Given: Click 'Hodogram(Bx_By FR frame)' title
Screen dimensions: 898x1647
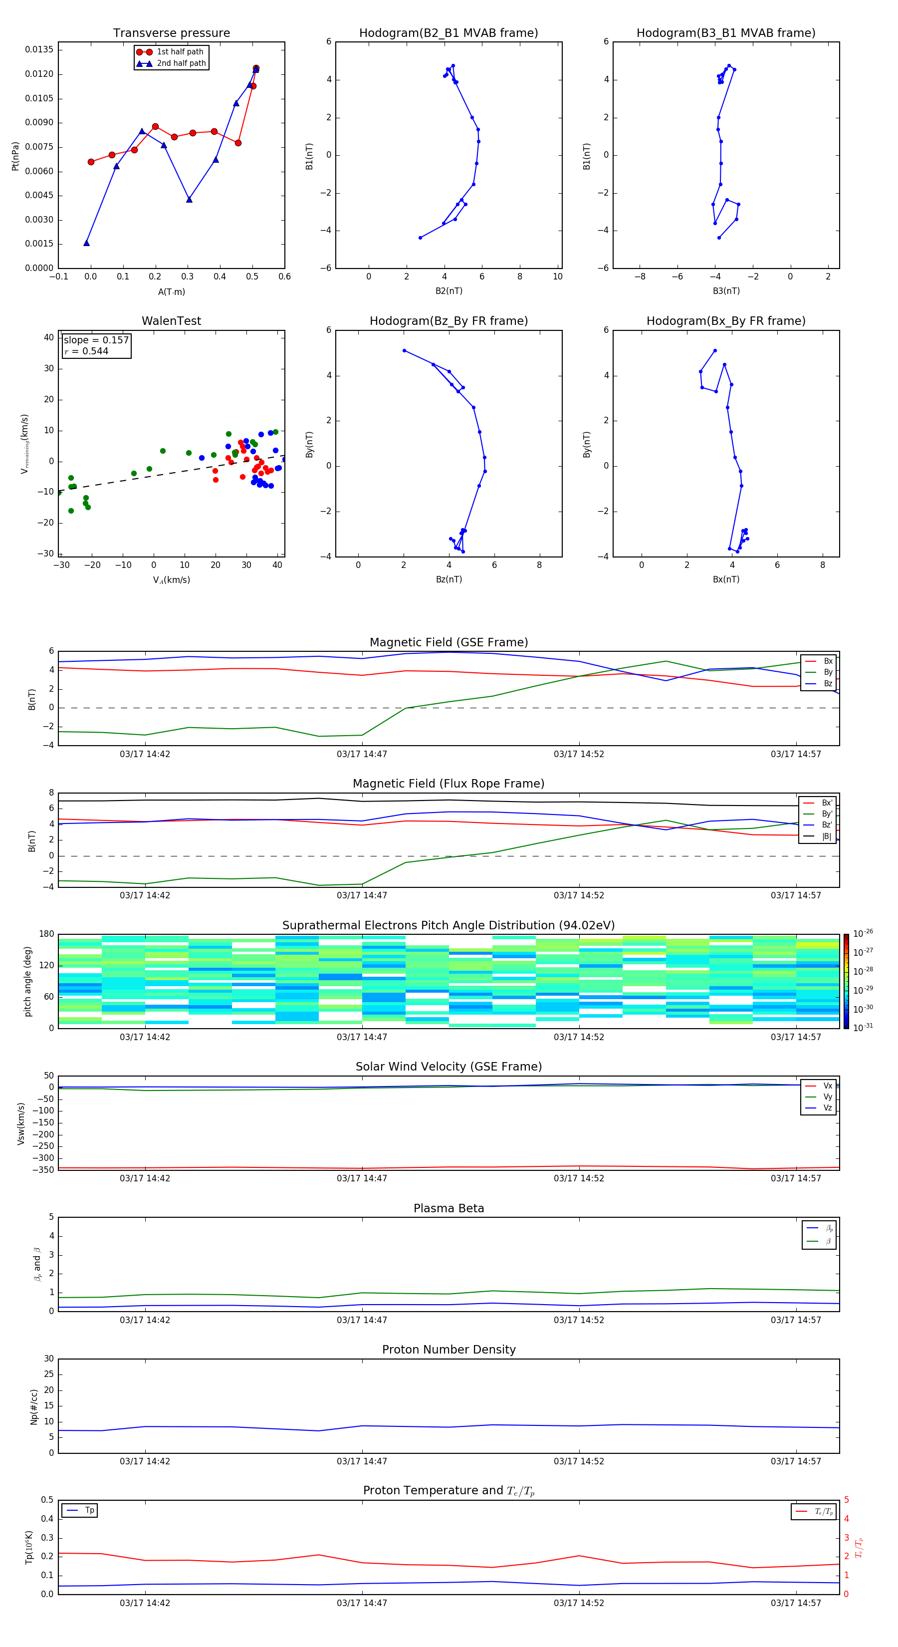Looking at the screenshot, I should 726,321.
